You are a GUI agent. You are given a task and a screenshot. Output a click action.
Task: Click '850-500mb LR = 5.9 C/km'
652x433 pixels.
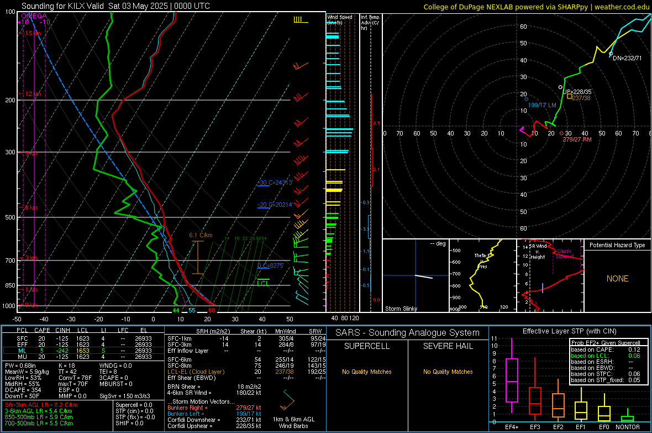tap(39, 417)
